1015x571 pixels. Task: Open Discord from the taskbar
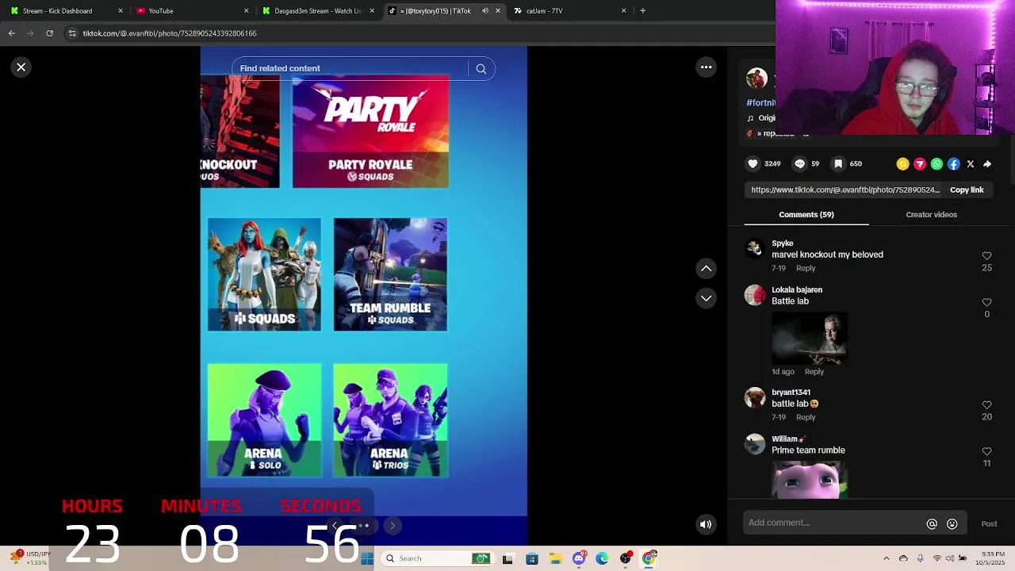pos(579,559)
